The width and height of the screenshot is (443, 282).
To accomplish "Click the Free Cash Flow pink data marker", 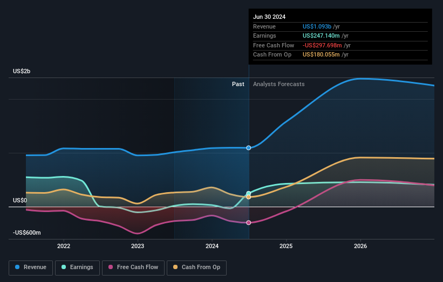I will [x=249, y=223].
